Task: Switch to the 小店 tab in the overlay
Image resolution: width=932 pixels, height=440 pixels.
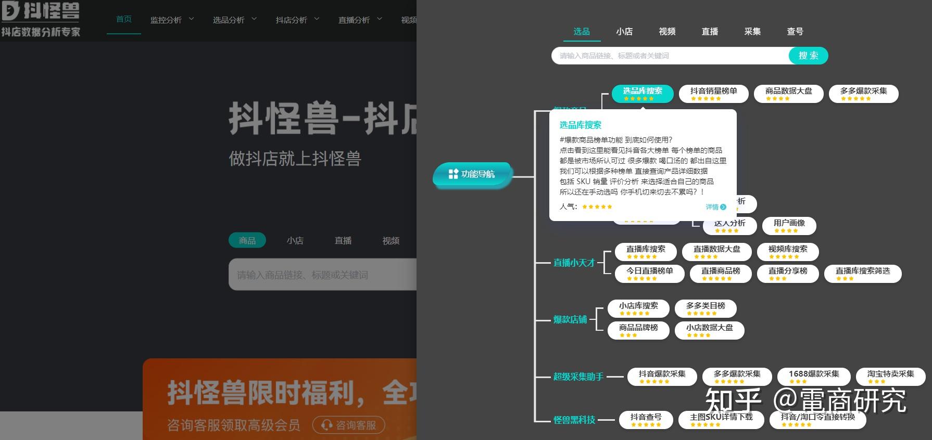Action: (x=624, y=32)
